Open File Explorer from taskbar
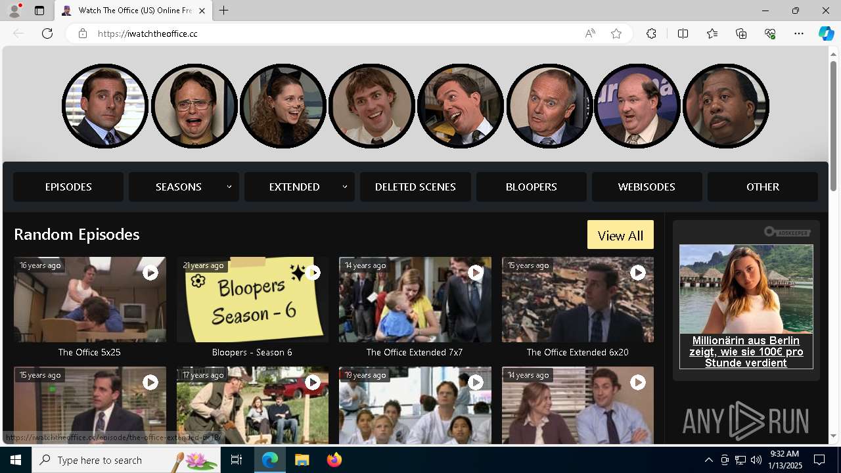Viewport: 841px width, 473px height. [x=302, y=460]
